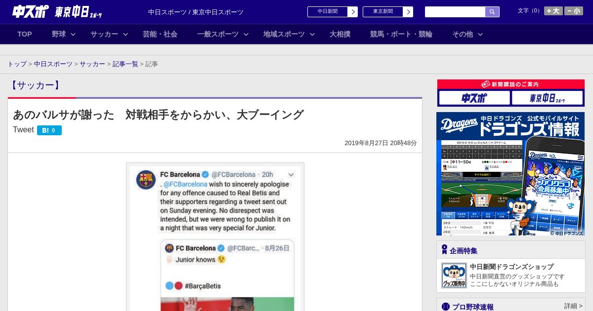Image resolution: width=593 pixels, height=311 pixels.
Task: Open the 一般スポーツ menu item
Action: [218, 34]
